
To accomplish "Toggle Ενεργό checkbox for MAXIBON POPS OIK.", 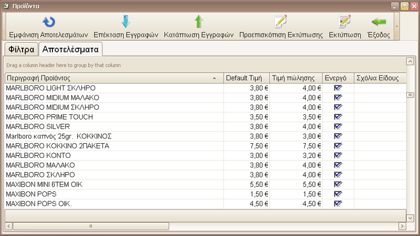I will (338, 203).
